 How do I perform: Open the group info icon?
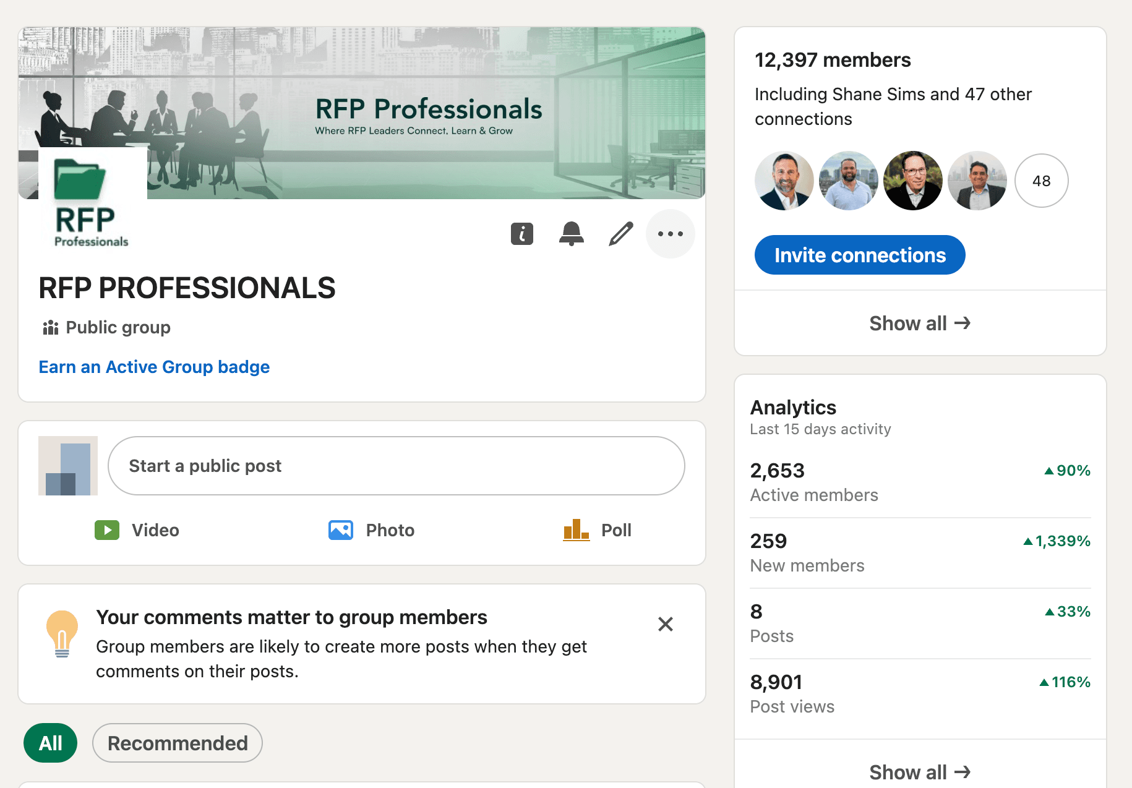point(521,234)
